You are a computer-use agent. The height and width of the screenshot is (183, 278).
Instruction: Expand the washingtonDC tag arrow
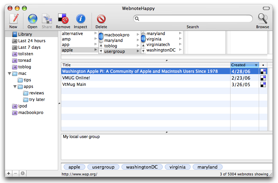[180, 50]
